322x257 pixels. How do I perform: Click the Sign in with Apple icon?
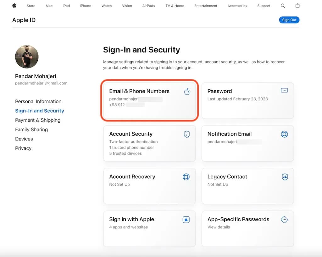click(186, 220)
